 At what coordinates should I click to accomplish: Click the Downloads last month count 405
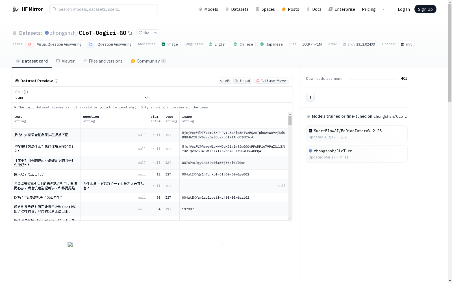point(404,78)
